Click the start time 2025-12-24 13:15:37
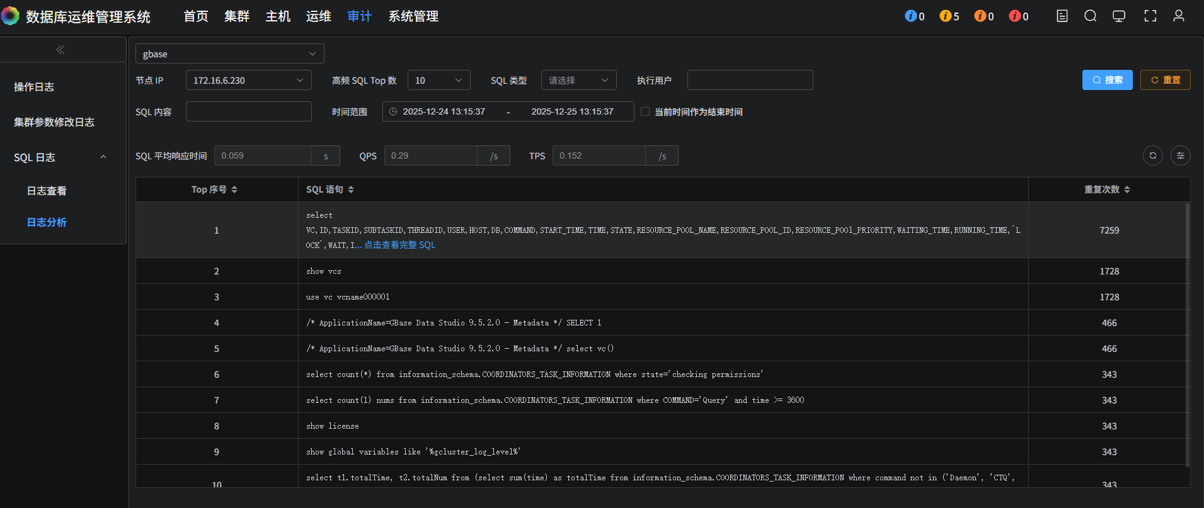Image resolution: width=1204 pixels, height=508 pixels. click(x=444, y=111)
